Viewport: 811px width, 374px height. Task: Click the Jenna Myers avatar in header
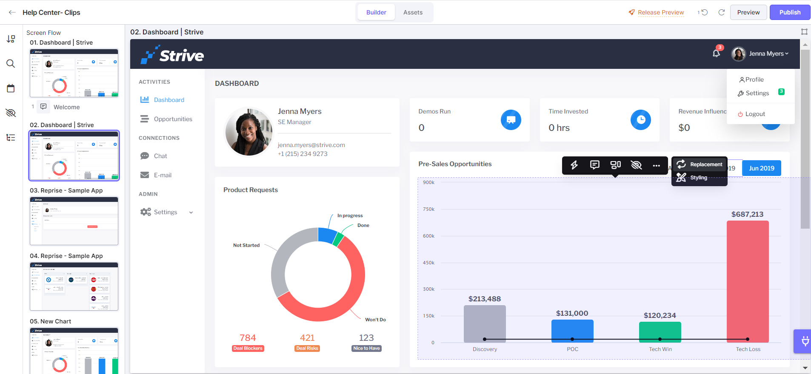coord(739,54)
